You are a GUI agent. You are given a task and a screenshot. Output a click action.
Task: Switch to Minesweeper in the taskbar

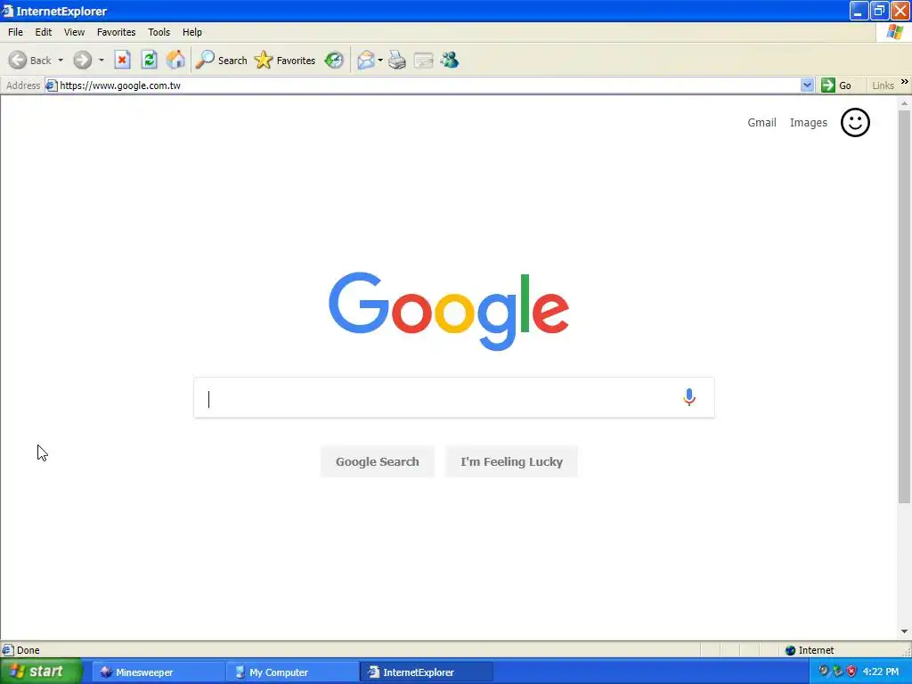coord(159,672)
